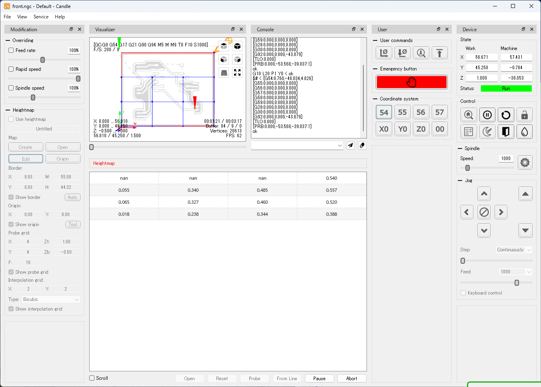Image resolution: width=541 pixels, height=387 pixels.
Task: Adjust the Spindle Speed slider in Device panel
Action: tap(467, 168)
